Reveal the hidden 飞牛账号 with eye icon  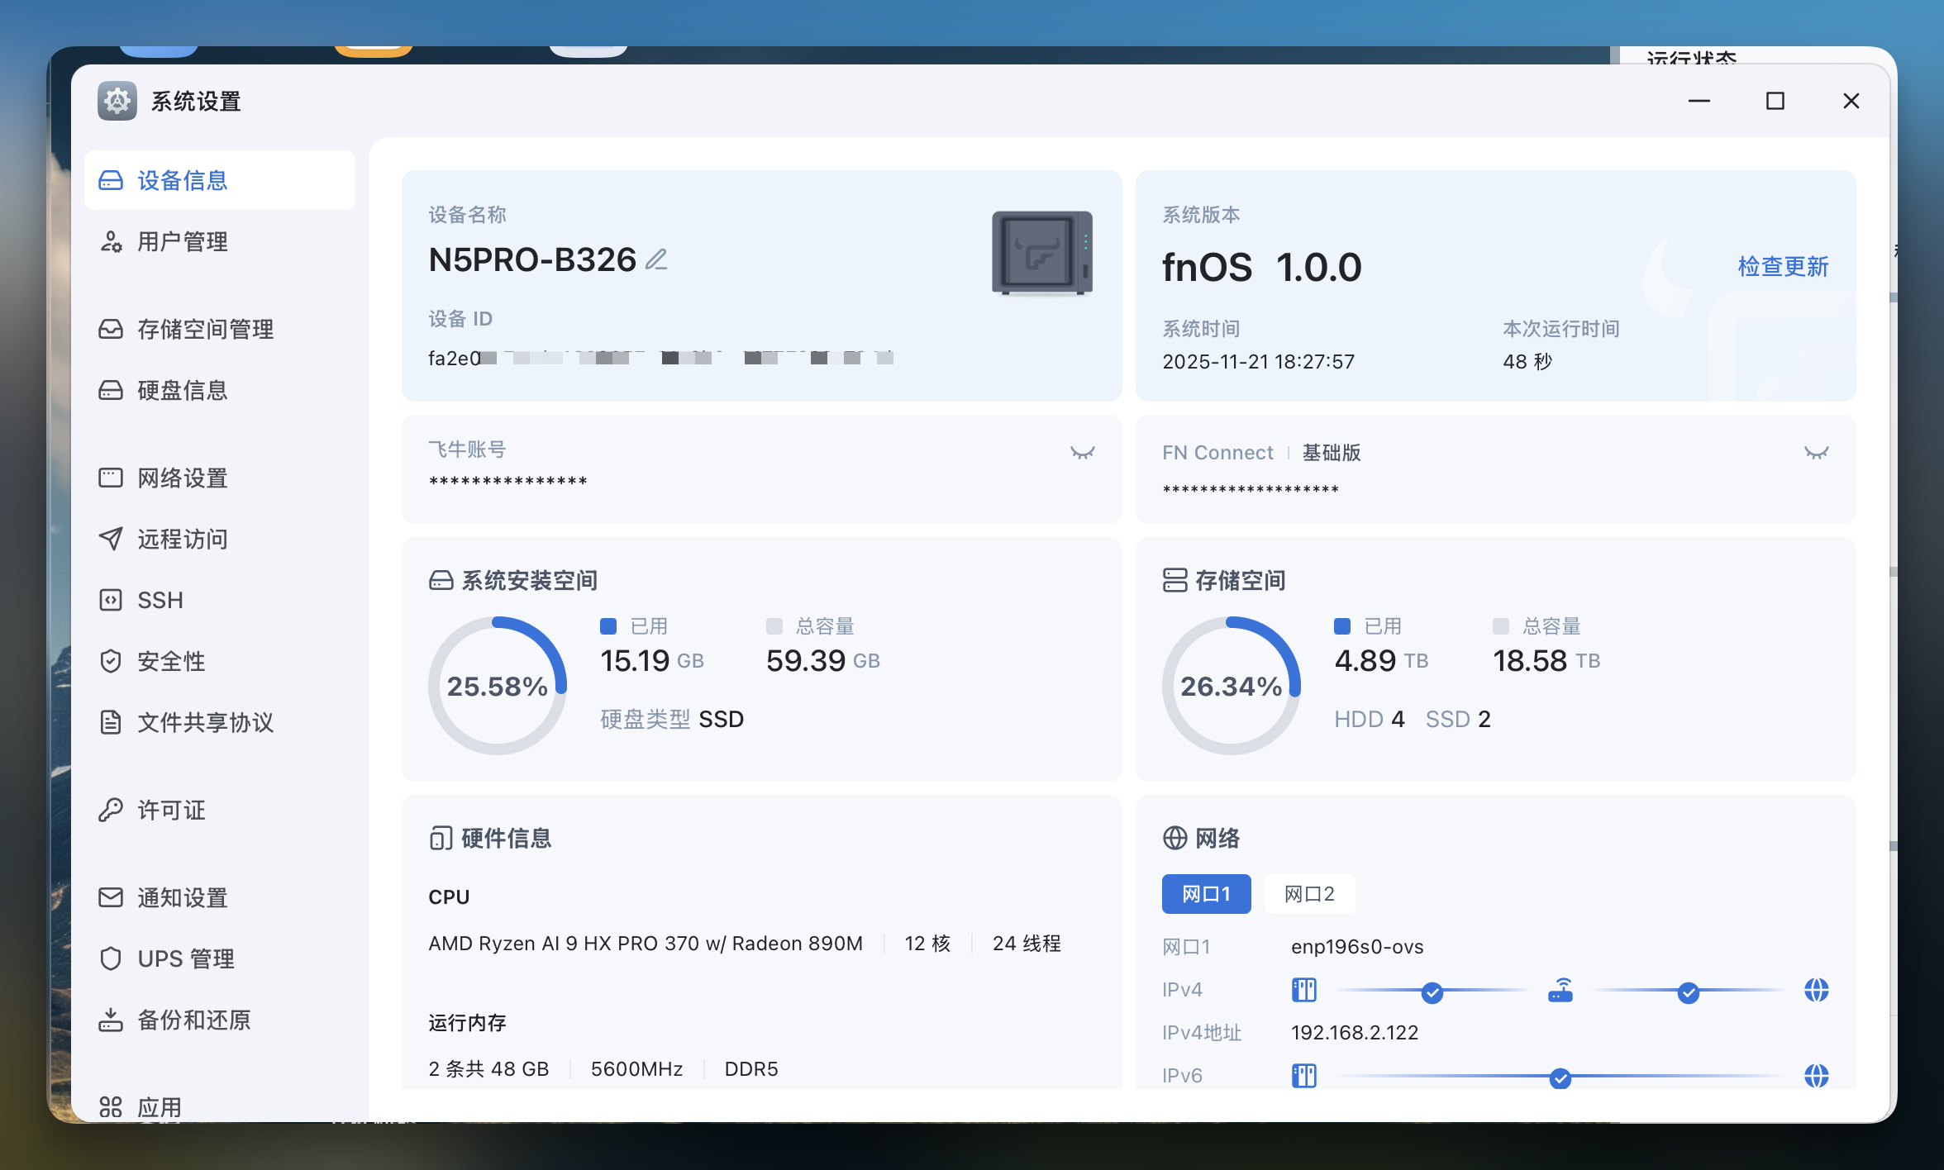point(1082,452)
